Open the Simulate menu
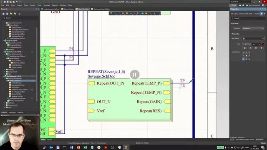The width and height of the screenshot is (267, 150). tap(47, 5)
